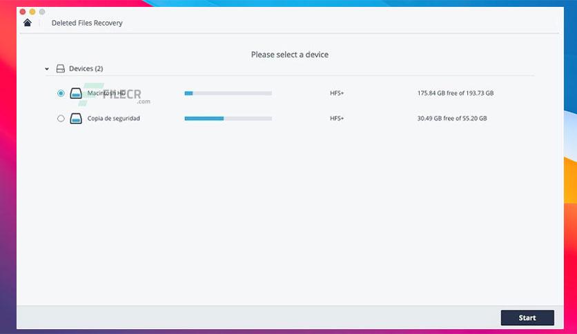577x334 pixels.
Task: Click the Macintosh HD drive icon
Action: pos(76,93)
